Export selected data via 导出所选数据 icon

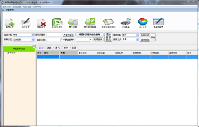(x=90, y=23)
